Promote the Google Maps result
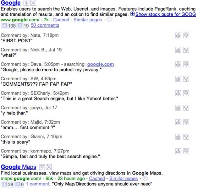Image resolution: width=198 pixels, height=192 pixels. 42,167
